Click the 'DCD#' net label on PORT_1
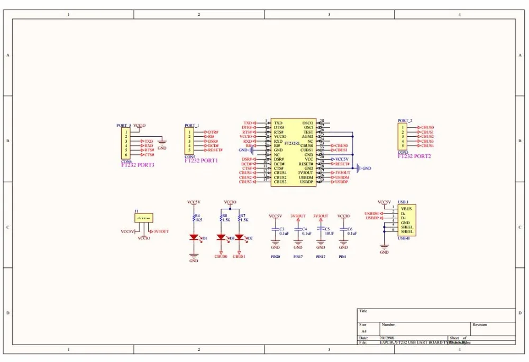529x362 pixels. point(214,146)
